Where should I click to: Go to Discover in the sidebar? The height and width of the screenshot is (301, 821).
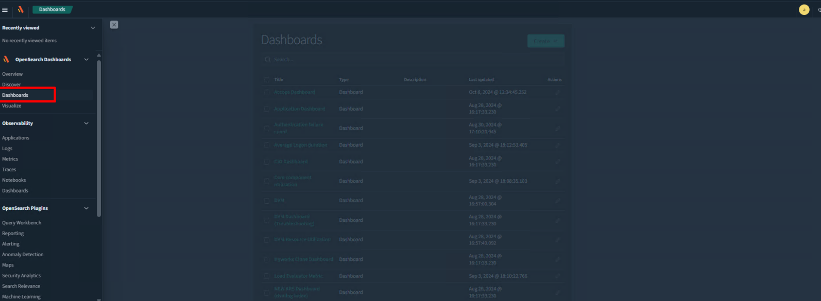11,84
